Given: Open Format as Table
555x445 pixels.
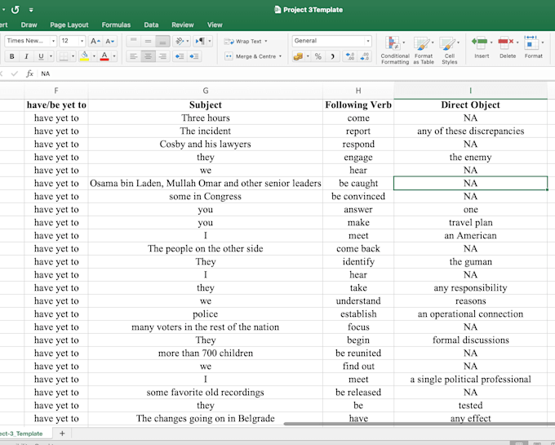Looking at the screenshot, I should click(424, 51).
